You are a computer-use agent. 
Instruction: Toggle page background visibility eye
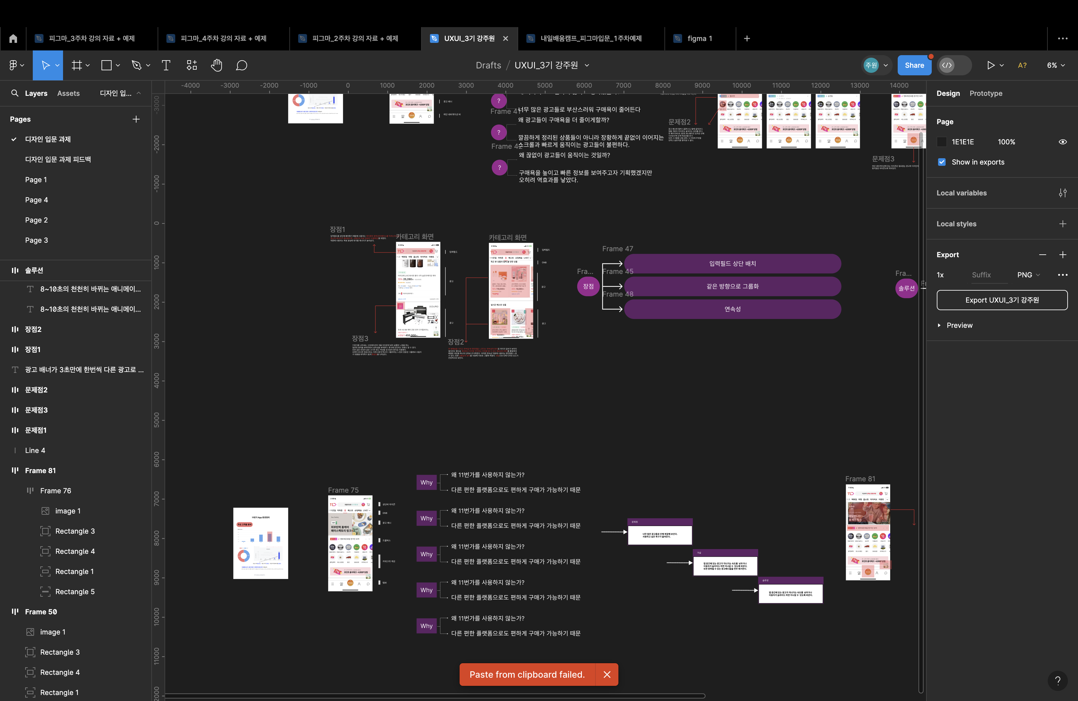coord(1062,142)
